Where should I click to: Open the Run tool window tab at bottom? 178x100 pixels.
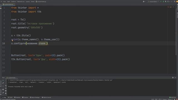tap(4, 97)
